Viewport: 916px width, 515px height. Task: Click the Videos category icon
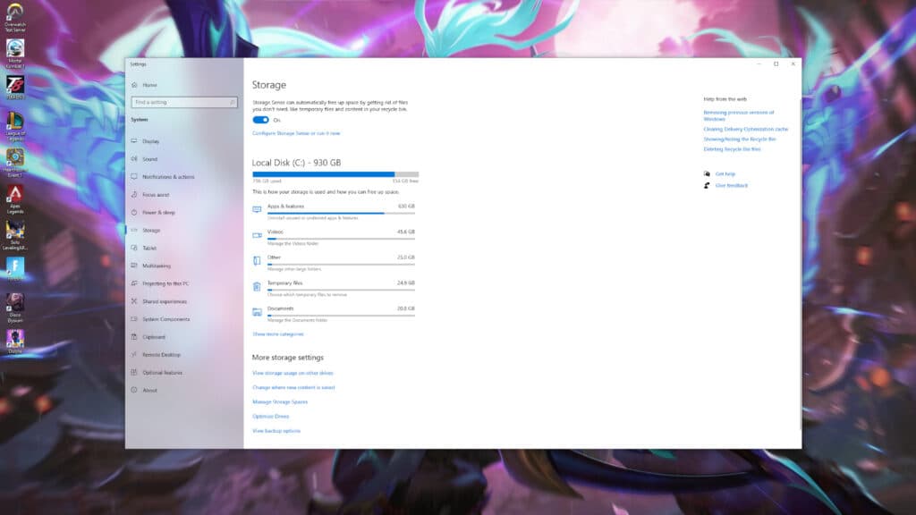coord(257,232)
